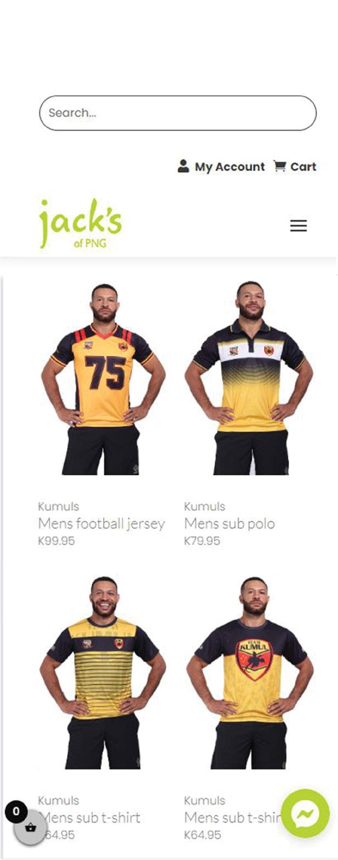Select the K99.95 price text

[57, 541]
